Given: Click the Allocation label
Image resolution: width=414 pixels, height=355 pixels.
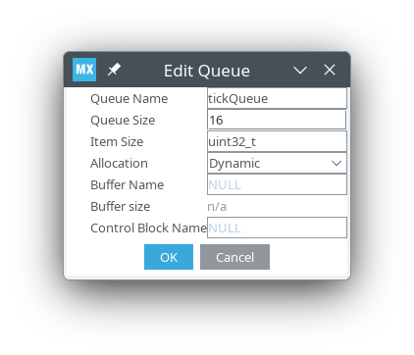Looking at the screenshot, I should tap(119, 164).
